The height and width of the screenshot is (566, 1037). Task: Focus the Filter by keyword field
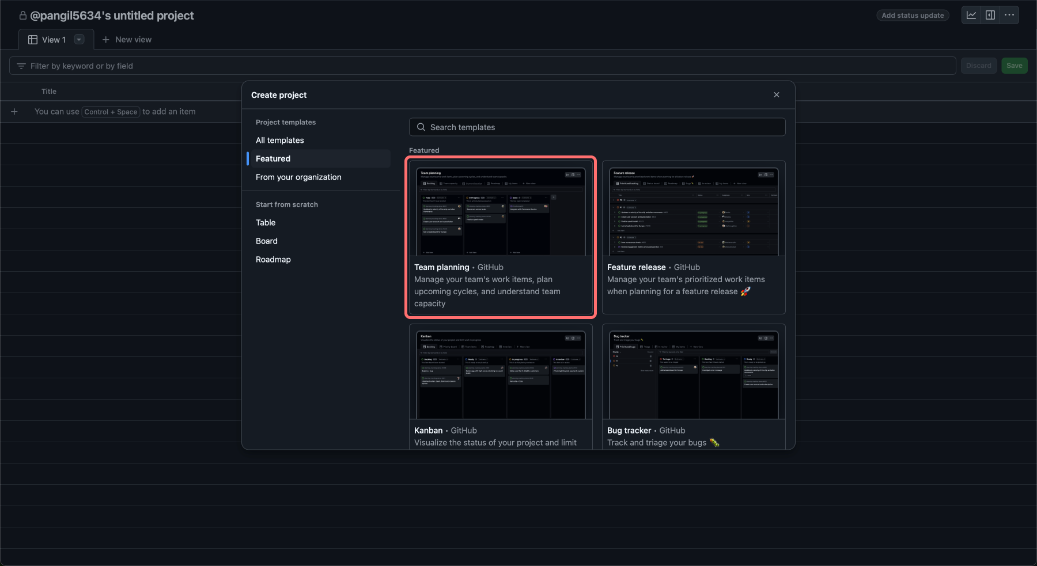pos(483,66)
